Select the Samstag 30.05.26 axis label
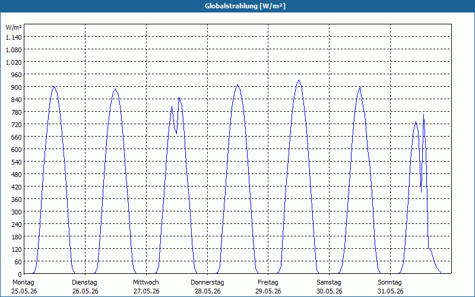 coord(329,287)
